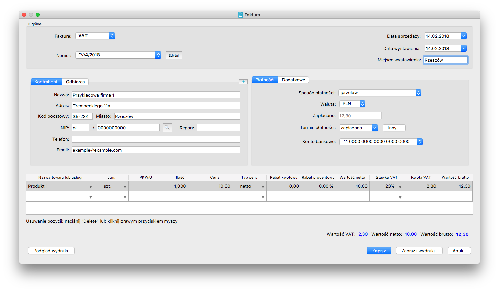The width and height of the screenshot is (499, 291).
Task: Click the Wartość brutto cell in Produkt 1 row
Action: 455,186
